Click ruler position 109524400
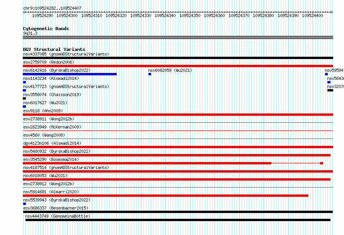The height and width of the screenshot is (235, 344). pos(312,15)
